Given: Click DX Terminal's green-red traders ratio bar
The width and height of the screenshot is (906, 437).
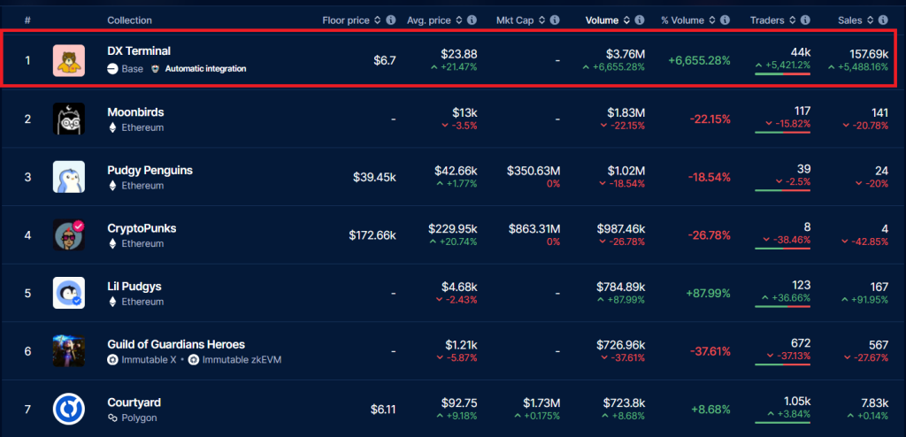Looking at the screenshot, I should click(x=782, y=73).
